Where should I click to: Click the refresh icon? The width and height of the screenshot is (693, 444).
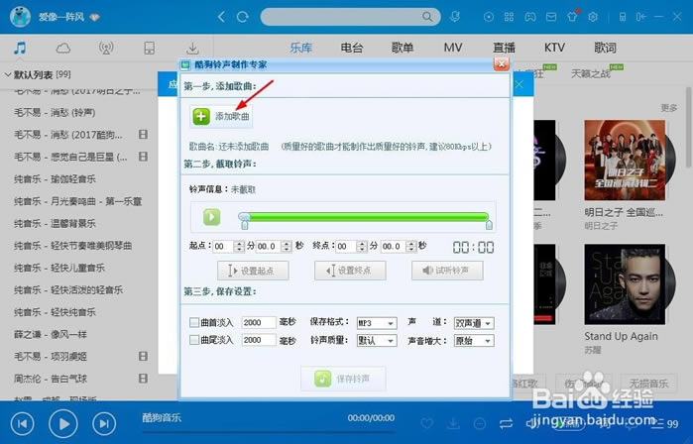tap(242, 17)
